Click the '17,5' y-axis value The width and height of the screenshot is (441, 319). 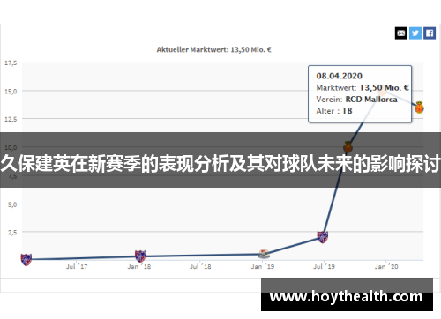click(x=11, y=63)
